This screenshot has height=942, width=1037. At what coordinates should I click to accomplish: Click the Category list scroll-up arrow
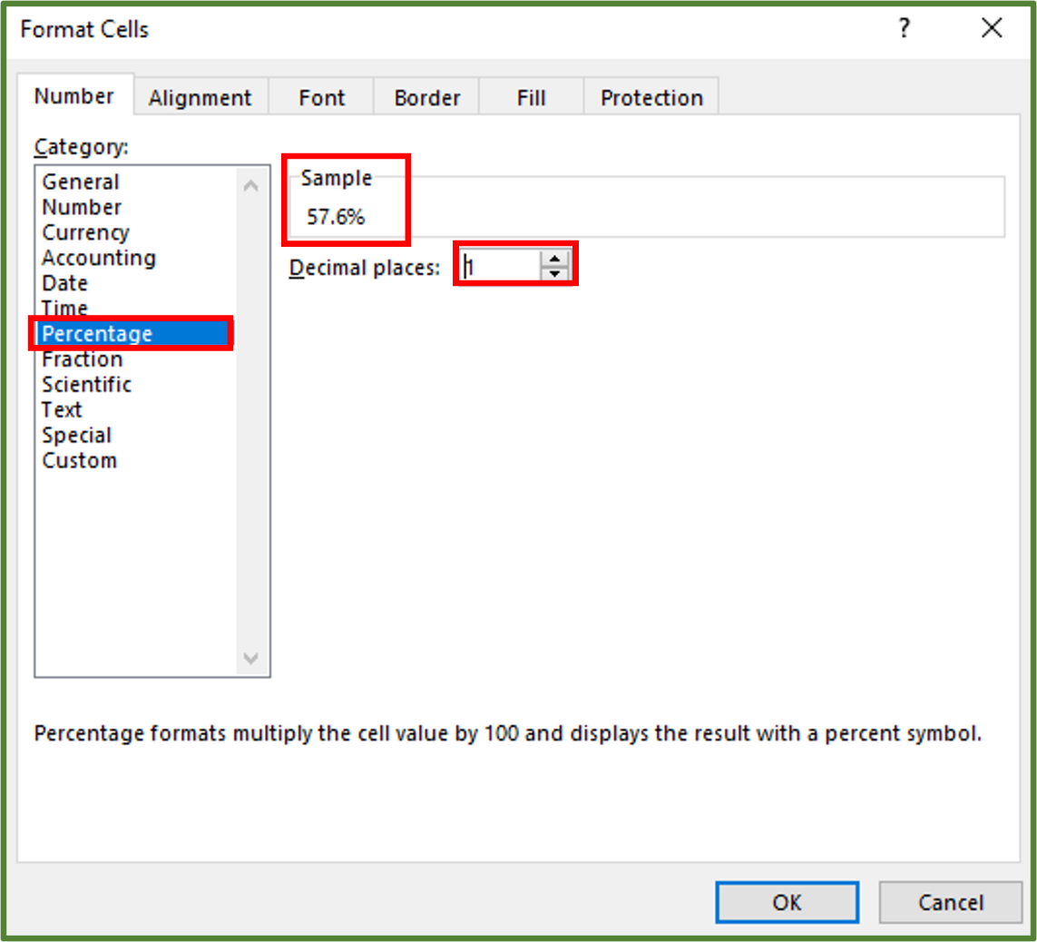coord(250,183)
